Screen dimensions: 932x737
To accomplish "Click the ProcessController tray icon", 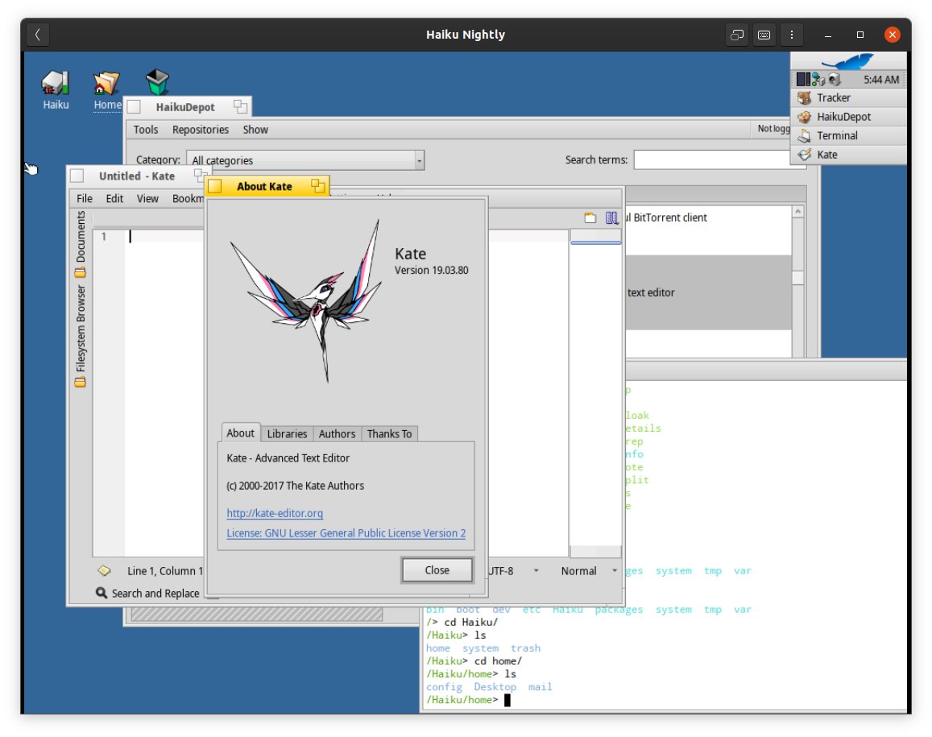I will tap(803, 79).
